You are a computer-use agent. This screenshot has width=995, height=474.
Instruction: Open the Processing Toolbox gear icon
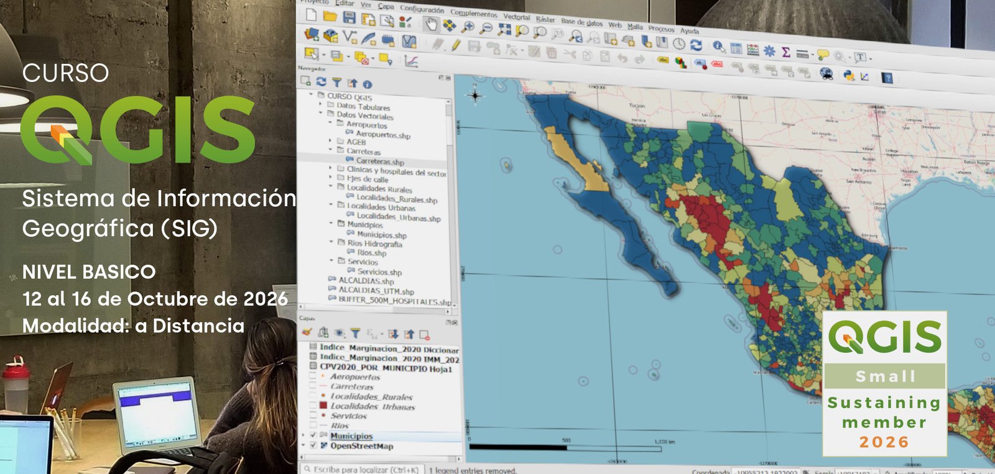tap(769, 51)
